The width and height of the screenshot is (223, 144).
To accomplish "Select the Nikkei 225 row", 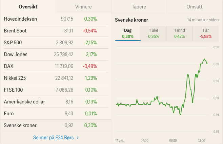I will click(56, 78).
